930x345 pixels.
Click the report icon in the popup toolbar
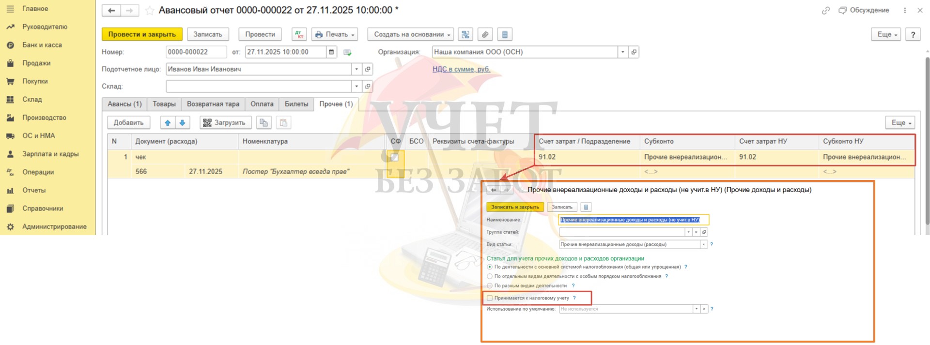(x=586, y=207)
